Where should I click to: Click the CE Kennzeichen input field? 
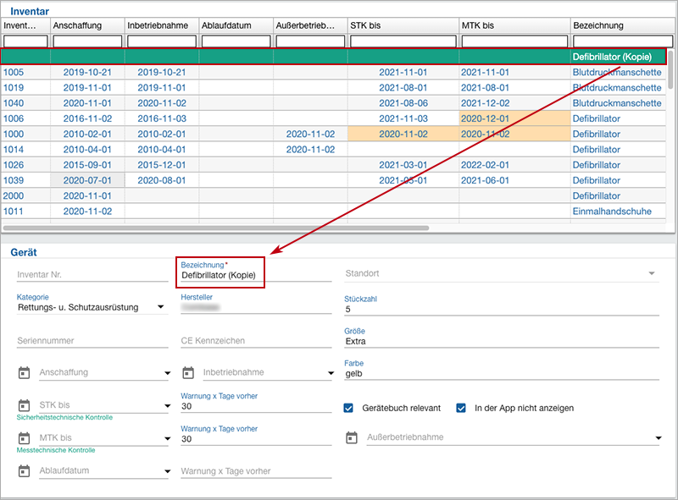click(x=256, y=341)
